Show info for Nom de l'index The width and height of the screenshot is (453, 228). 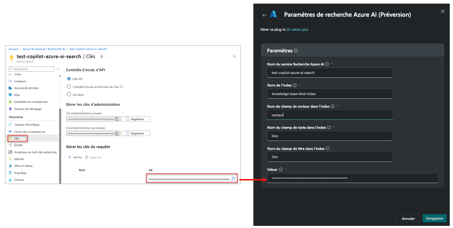pos(295,85)
